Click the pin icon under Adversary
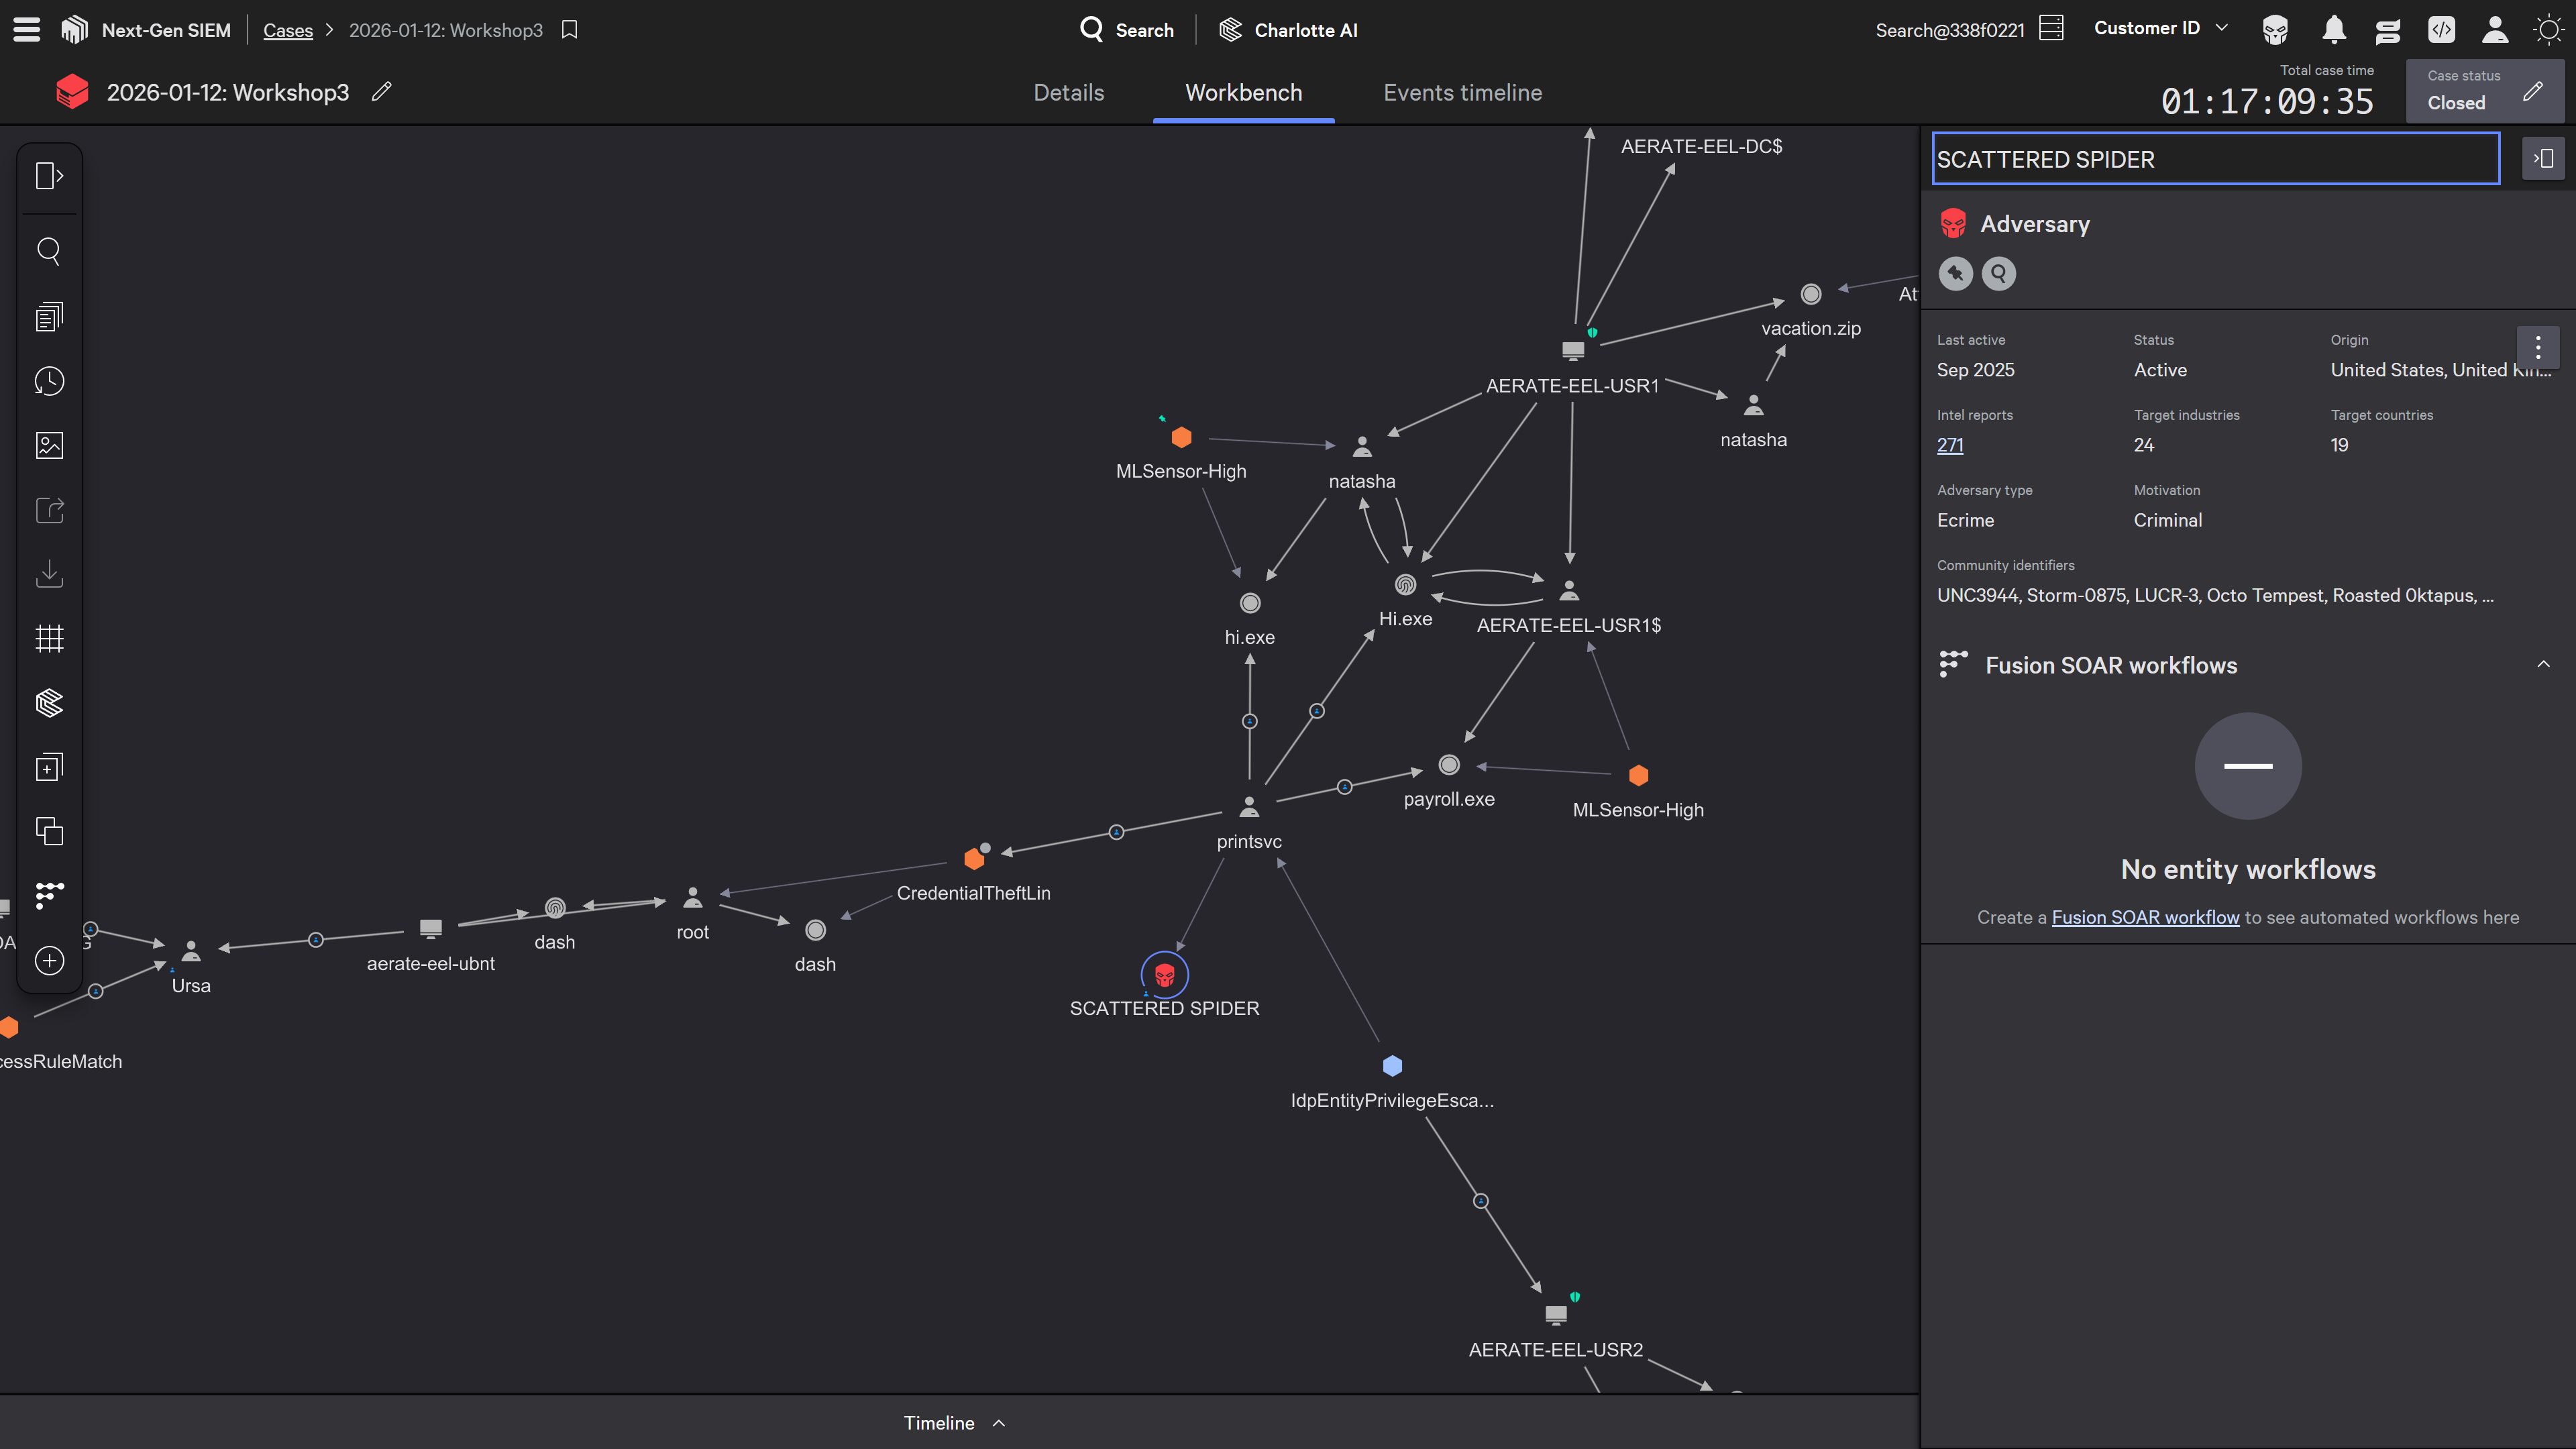The width and height of the screenshot is (2576, 1449). click(x=1955, y=273)
